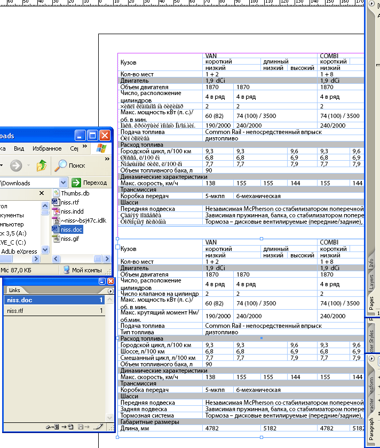380x448 pixels.
Task: Open the address bar dropdown in Explorer
Action: pos(63,183)
